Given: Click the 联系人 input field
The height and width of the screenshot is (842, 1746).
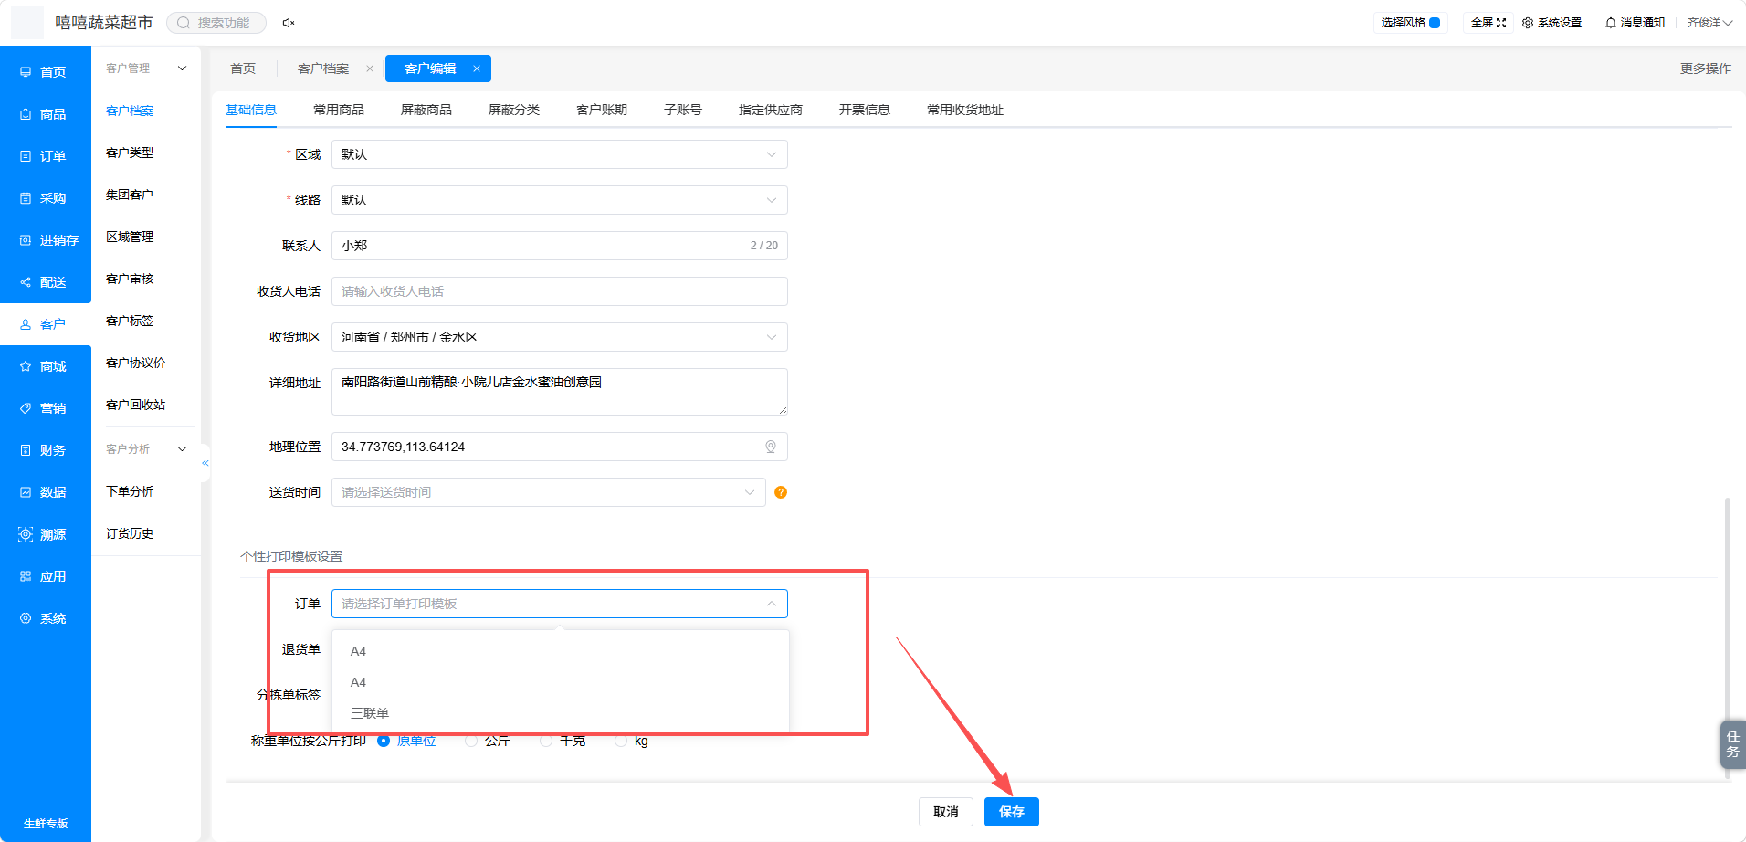Looking at the screenshot, I should [x=560, y=246].
